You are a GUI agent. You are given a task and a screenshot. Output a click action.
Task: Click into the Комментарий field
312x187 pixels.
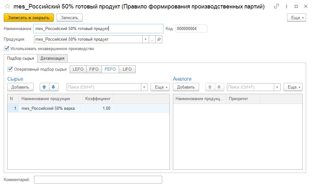click(x=98, y=179)
